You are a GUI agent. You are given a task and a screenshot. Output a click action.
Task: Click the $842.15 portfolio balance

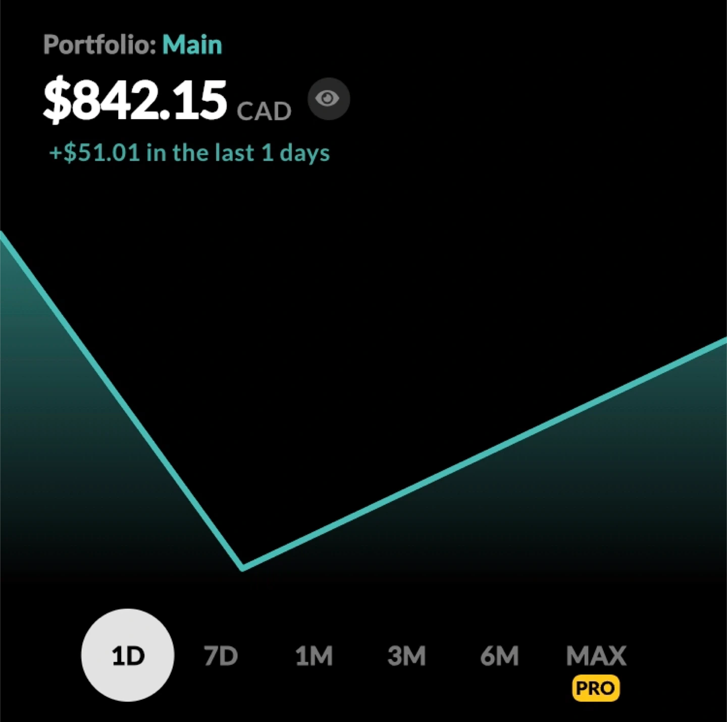pos(135,100)
